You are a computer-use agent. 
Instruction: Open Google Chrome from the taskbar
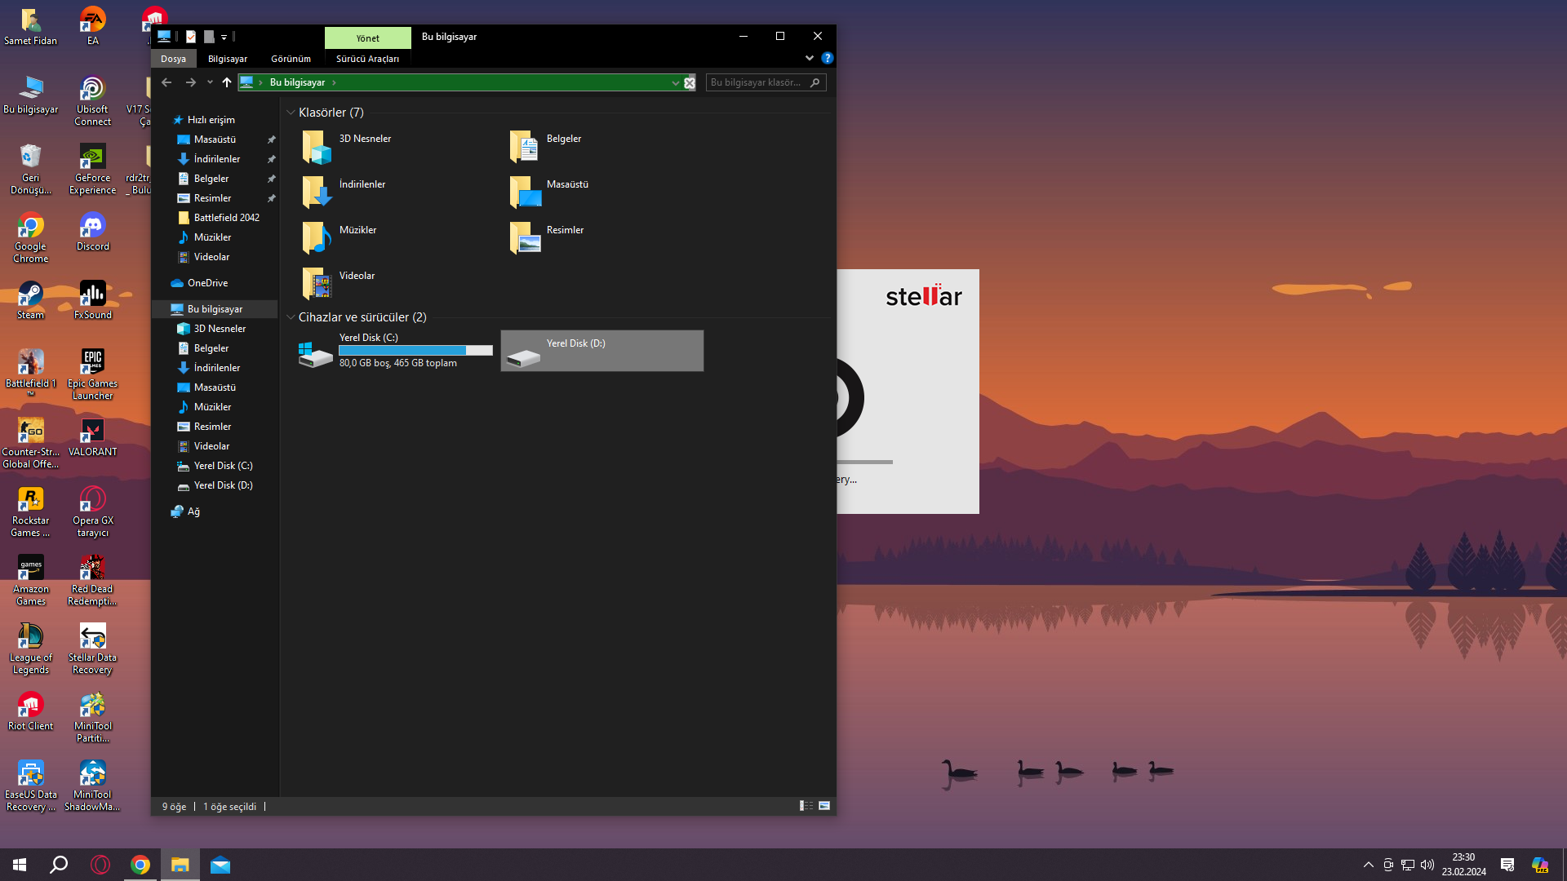point(140,865)
